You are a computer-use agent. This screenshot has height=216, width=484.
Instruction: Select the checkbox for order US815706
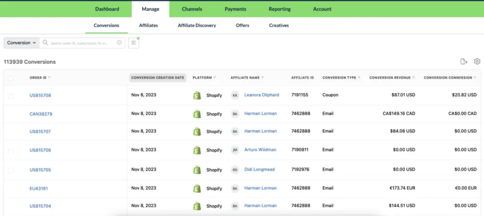(11, 151)
